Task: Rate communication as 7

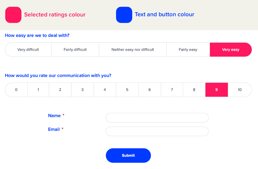Action: [172, 90]
